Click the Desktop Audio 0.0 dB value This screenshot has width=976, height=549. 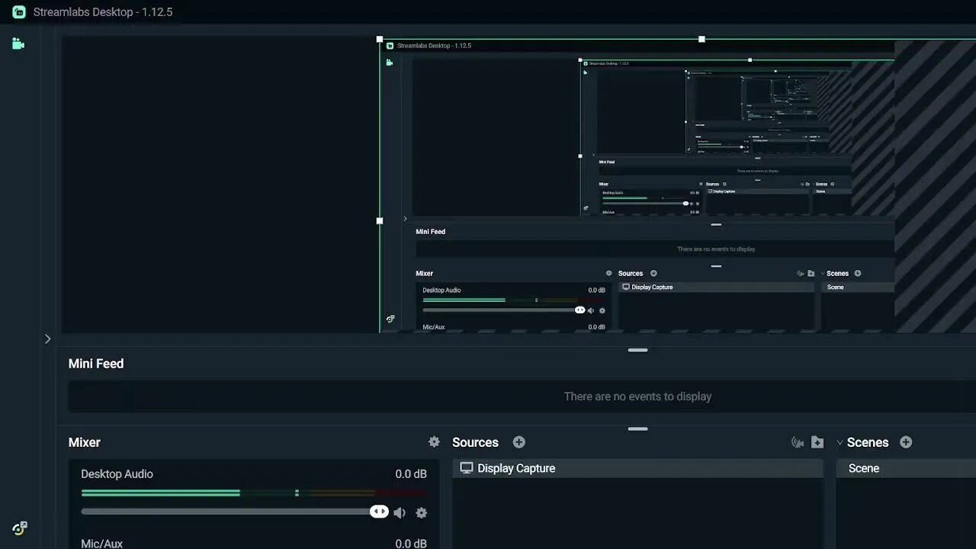point(411,474)
